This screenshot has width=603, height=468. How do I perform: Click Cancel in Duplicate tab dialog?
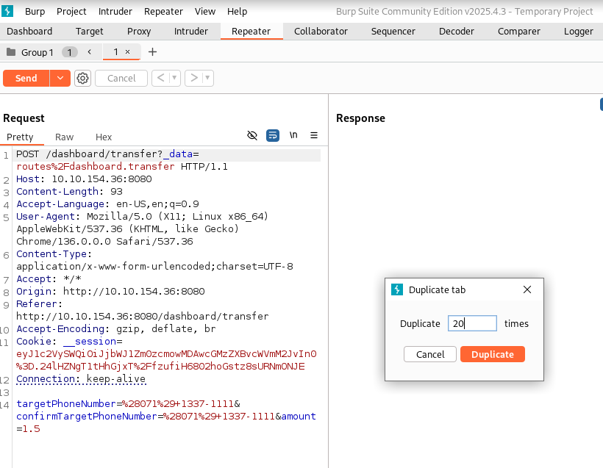click(430, 354)
